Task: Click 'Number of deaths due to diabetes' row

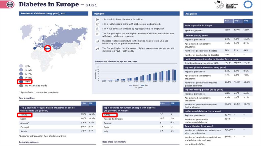Action: 218,55
